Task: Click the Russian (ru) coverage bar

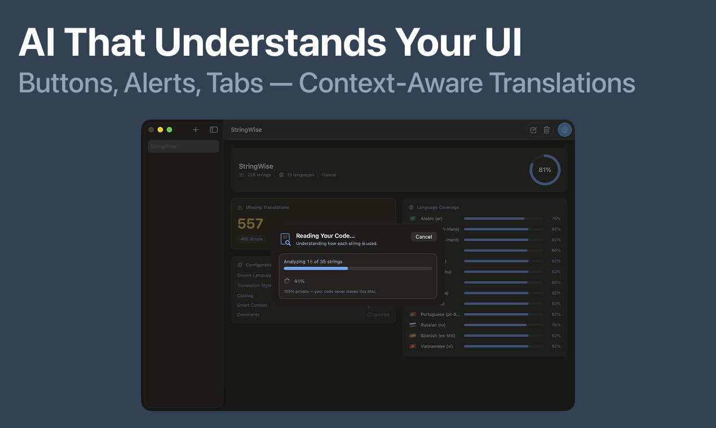Action: pos(503,325)
